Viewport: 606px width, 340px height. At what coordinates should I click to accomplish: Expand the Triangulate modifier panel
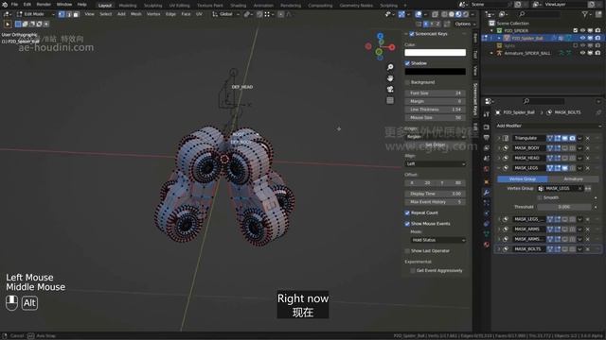pos(499,138)
